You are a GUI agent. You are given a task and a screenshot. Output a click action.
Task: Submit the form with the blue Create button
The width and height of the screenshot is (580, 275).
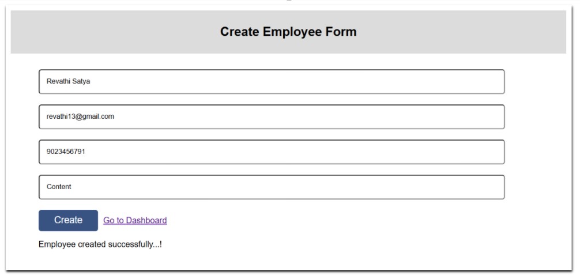[68, 220]
